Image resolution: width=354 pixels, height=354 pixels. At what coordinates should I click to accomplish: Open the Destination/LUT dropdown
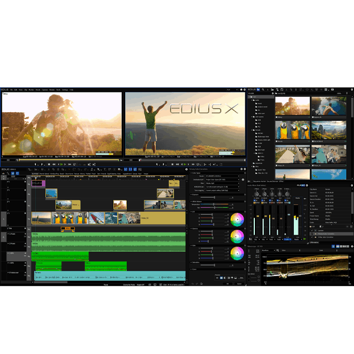tap(221, 180)
